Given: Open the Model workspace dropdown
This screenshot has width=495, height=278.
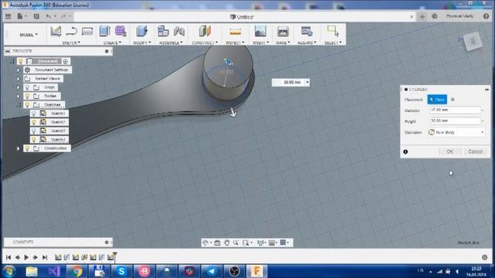Looking at the screenshot, I should (29, 34).
